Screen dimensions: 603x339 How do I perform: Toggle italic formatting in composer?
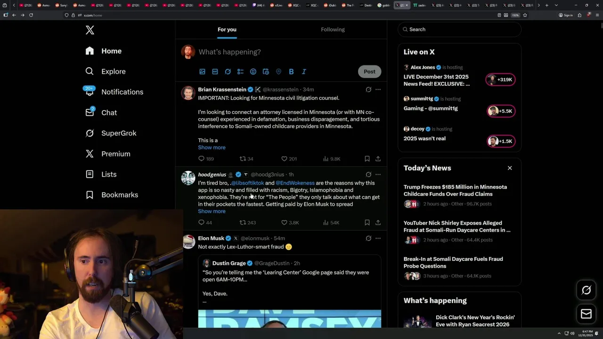[304, 72]
